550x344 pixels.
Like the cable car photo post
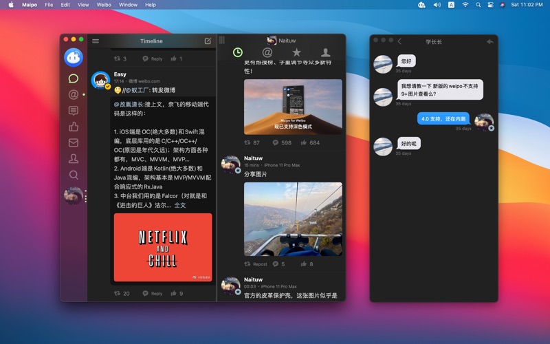click(304, 264)
